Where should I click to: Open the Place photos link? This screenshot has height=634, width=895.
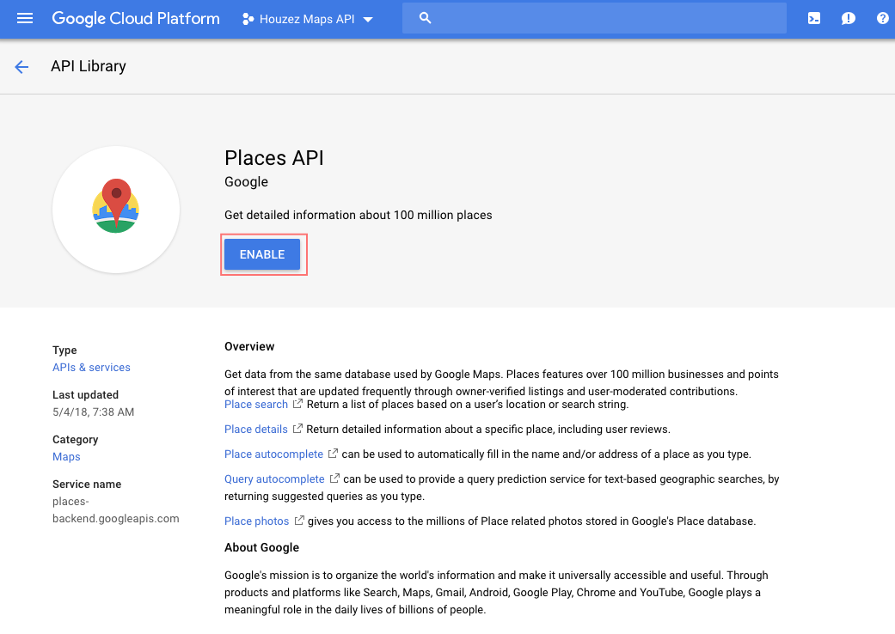click(x=256, y=521)
